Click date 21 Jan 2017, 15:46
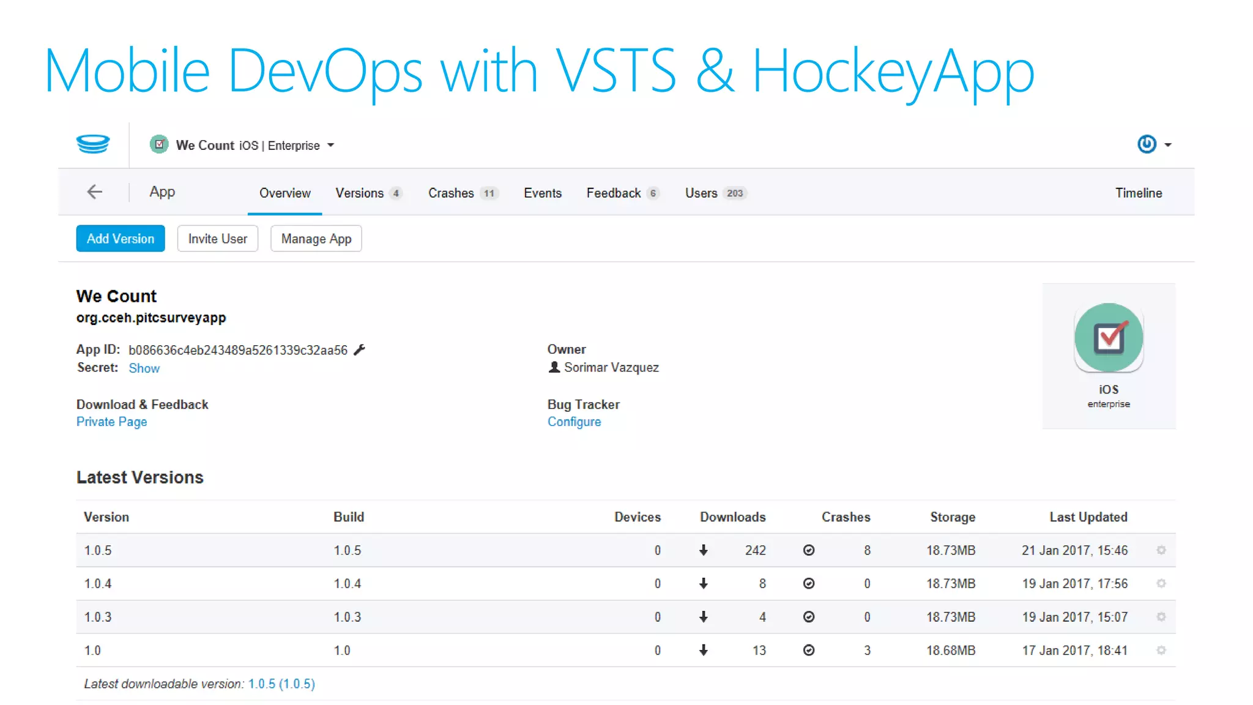 pyautogui.click(x=1075, y=550)
